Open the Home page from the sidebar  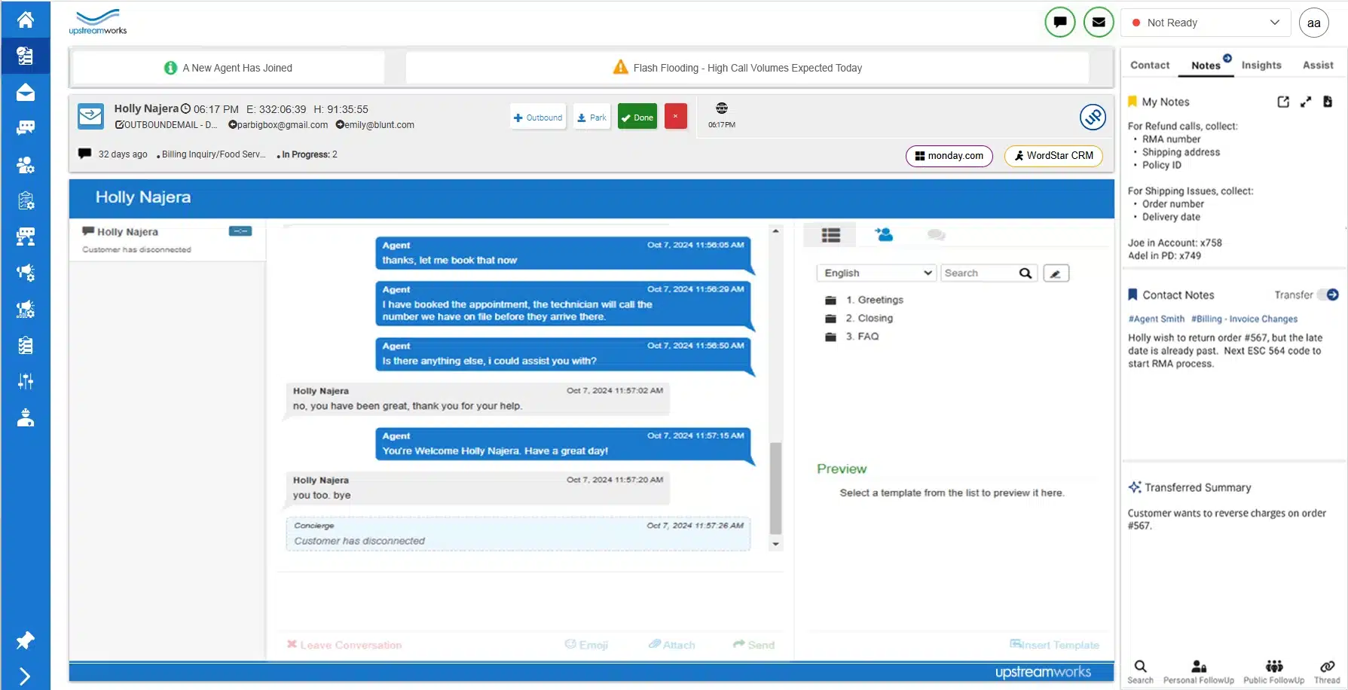tap(25, 19)
